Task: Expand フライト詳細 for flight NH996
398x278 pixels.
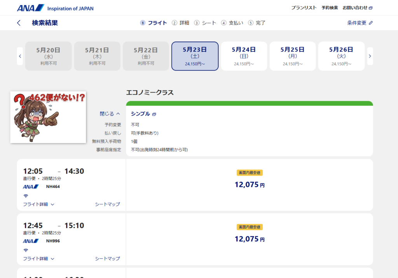Action: point(38,259)
